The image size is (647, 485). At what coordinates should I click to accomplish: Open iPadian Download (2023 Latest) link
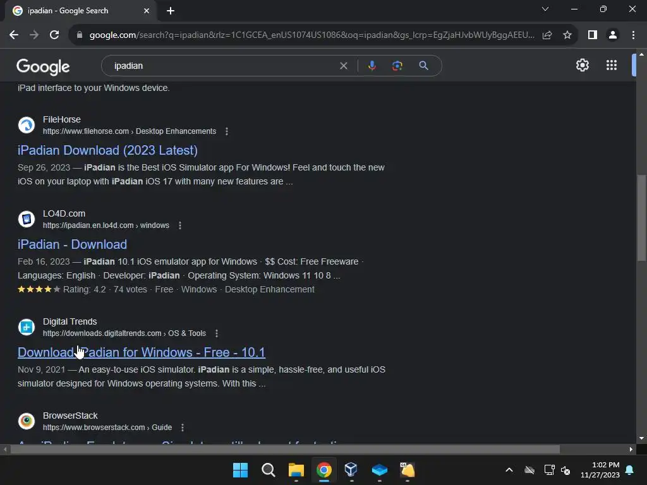click(107, 150)
